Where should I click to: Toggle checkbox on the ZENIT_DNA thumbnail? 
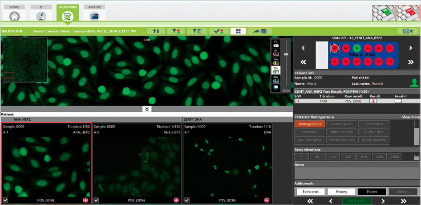(187, 200)
